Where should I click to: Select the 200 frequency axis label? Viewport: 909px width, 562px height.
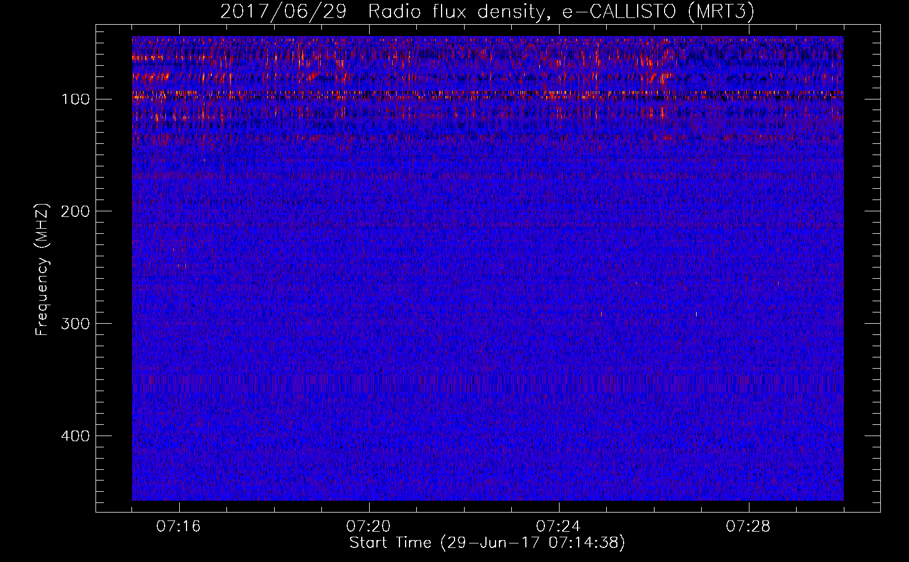click(75, 211)
